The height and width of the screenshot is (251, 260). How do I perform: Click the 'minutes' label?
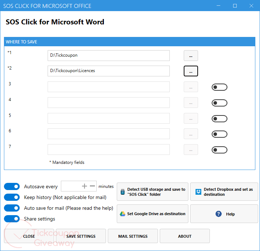point(106,186)
